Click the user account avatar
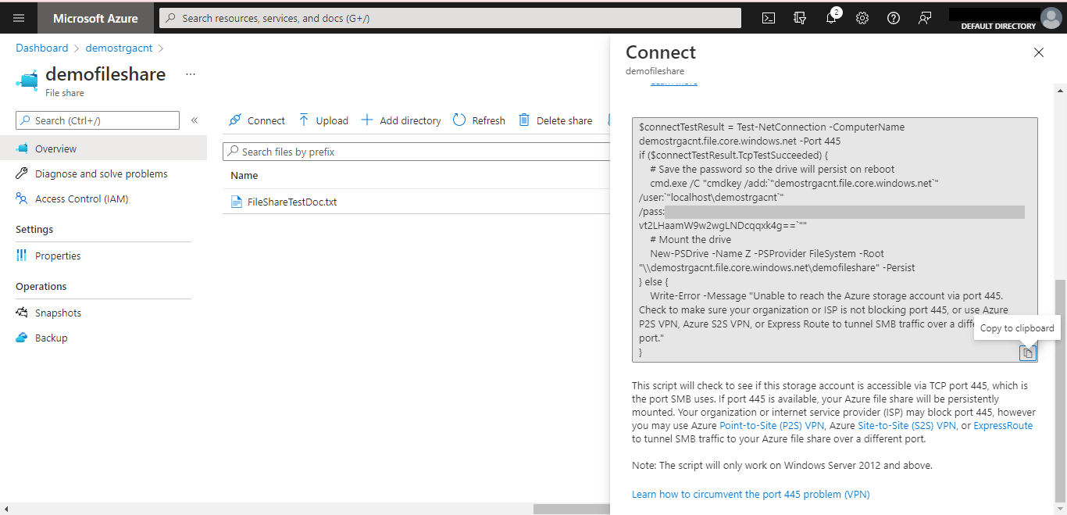Viewport: 1067px width, 515px height. [x=1051, y=18]
